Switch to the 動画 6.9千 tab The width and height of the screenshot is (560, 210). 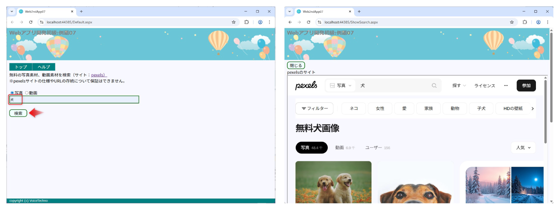pos(345,148)
